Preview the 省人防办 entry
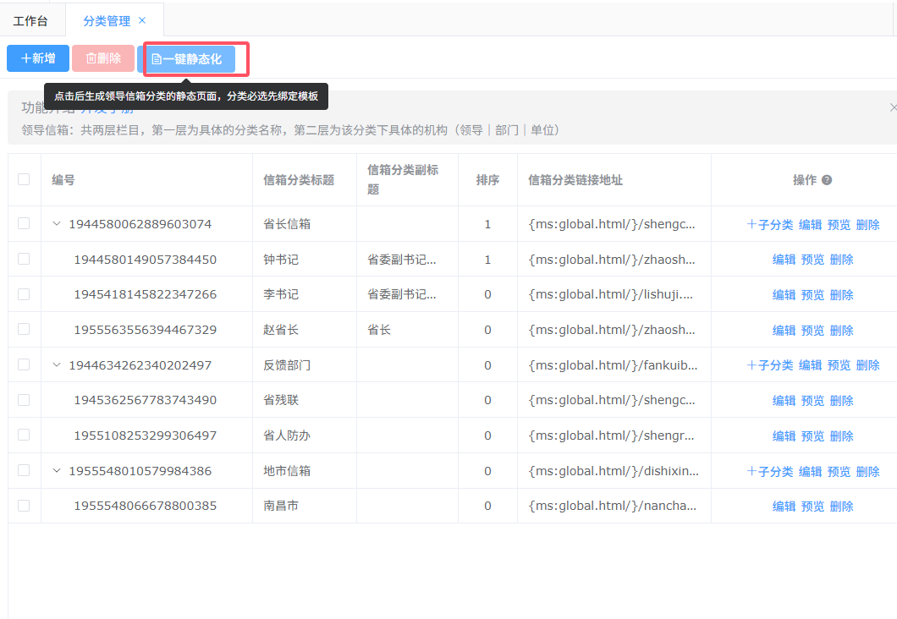897x619 pixels. click(x=812, y=436)
